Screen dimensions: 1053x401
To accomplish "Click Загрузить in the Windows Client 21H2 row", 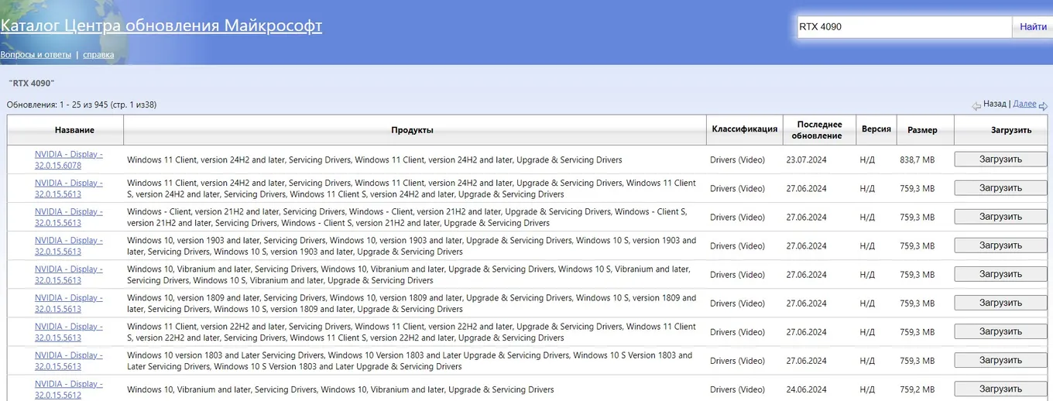I will (1000, 216).
